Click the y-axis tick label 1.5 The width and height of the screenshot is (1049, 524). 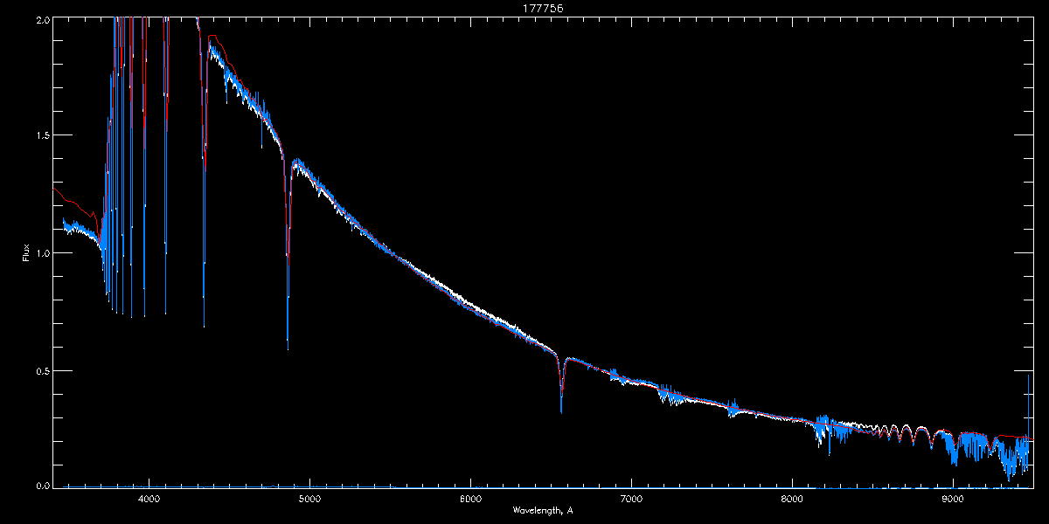pos(42,135)
